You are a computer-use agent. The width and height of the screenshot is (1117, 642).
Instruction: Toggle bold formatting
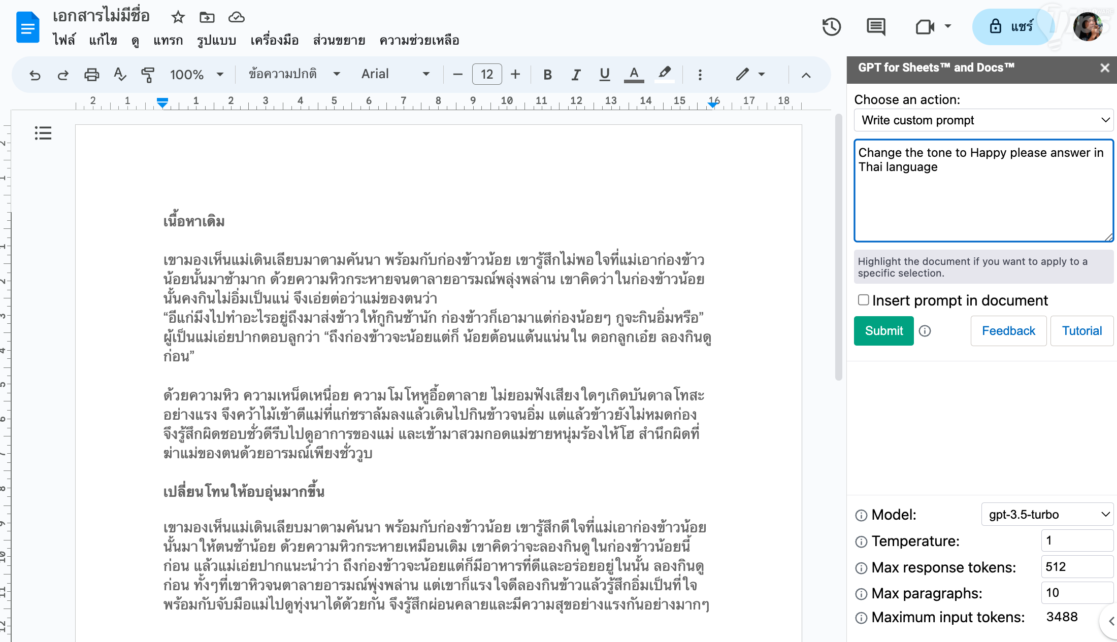pos(547,75)
